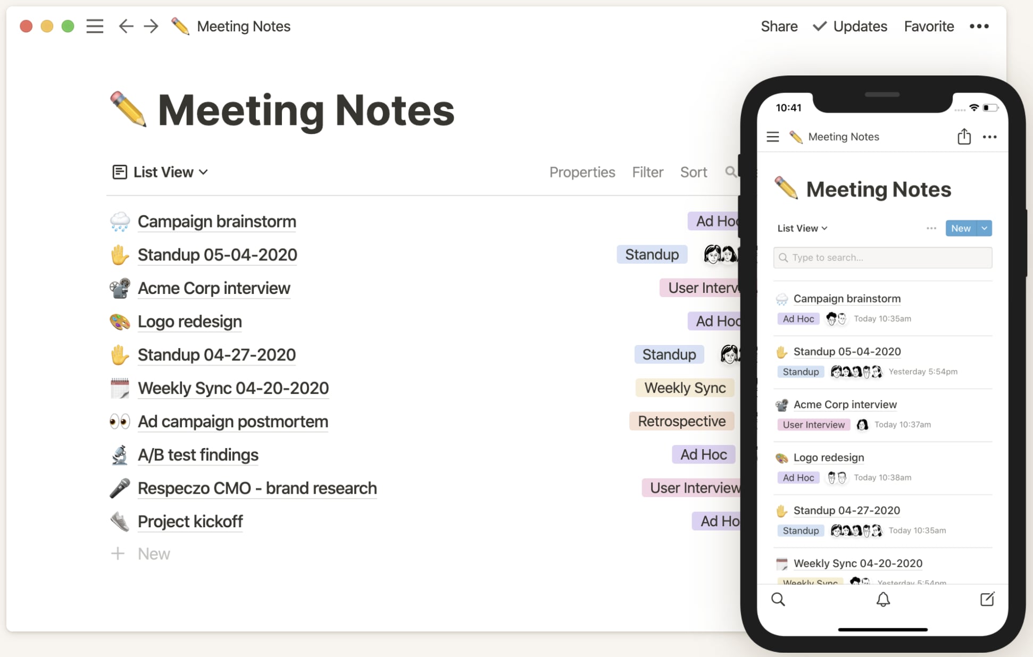Click the Standup tag on Standup 04-27-2020
The height and width of the screenshot is (657, 1033).
665,353
